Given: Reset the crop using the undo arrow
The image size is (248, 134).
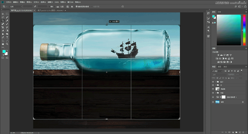Looking at the screenshot, I should (x=123, y=6).
